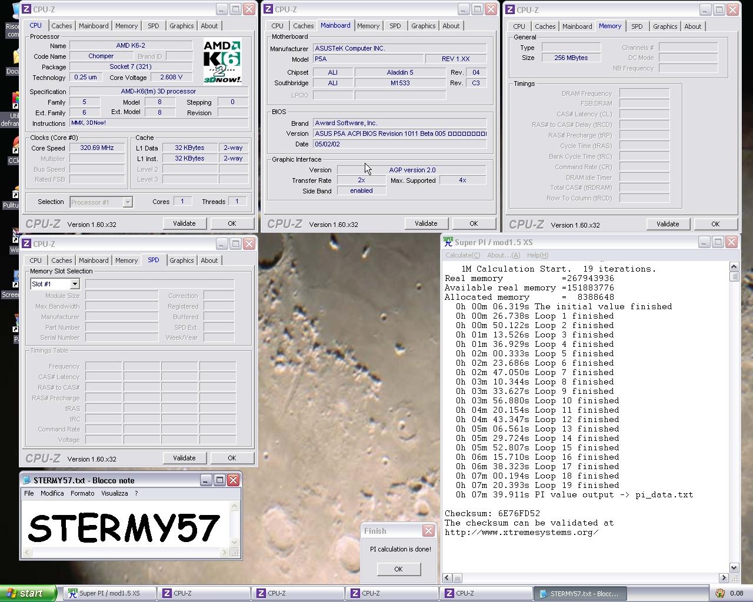Click the Super PI vertical scrollbar down arrow
Image resolution: width=753 pixels, height=602 pixels.
[734, 567]
